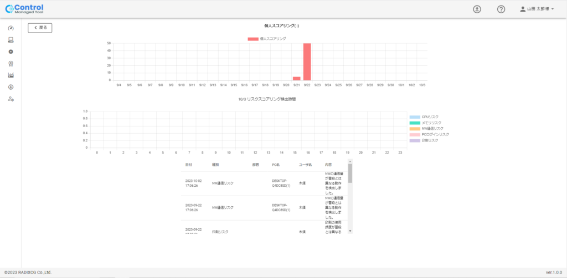Click the ユーザ名 column header
The image size is (567, 278).
click(x=305, y=165)
